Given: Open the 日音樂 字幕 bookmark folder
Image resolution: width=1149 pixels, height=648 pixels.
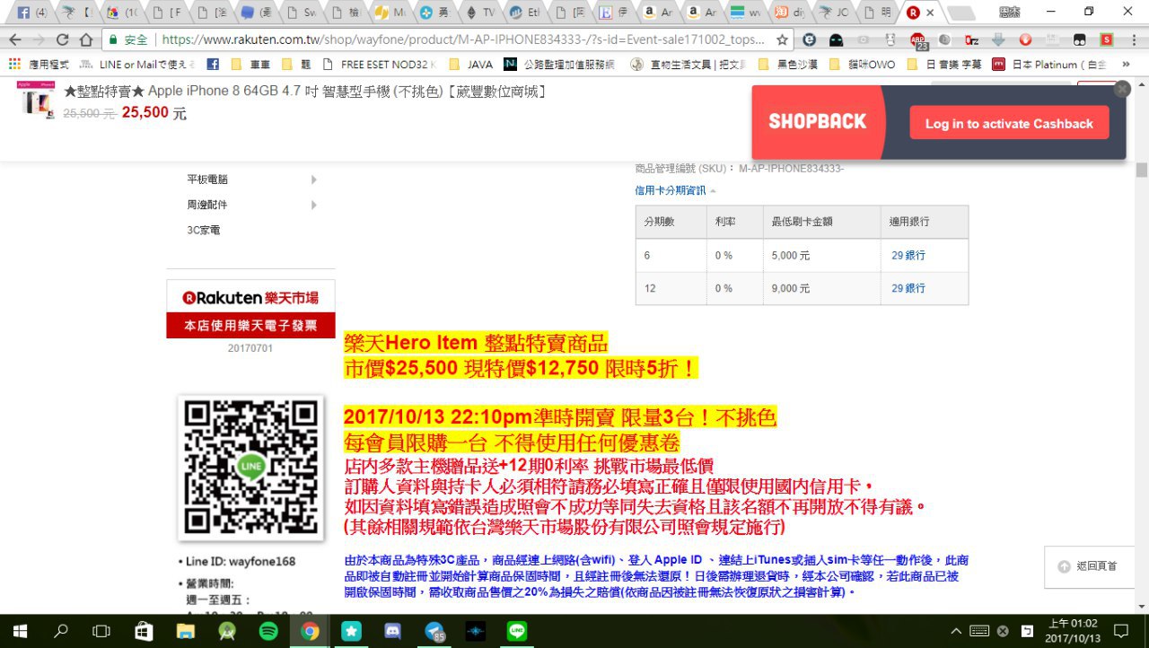Looking at the screenshot, I should click(x=943, y=65).
